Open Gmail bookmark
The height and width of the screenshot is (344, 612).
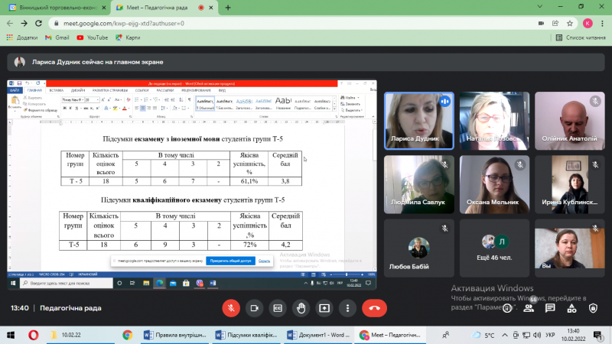(x=57, y=37)
